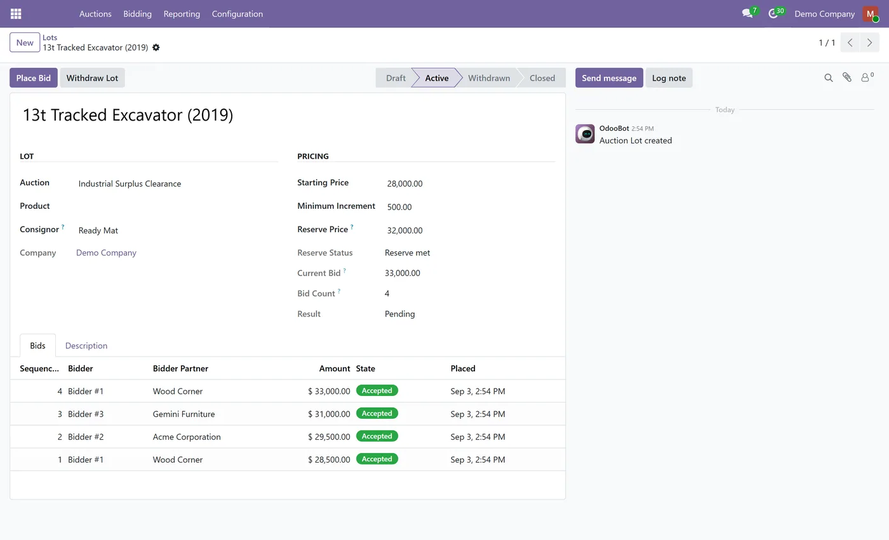The width and height of the screenshot is (889, 540).
Task: Open the activities clock icon
Action: click(773, 13)
